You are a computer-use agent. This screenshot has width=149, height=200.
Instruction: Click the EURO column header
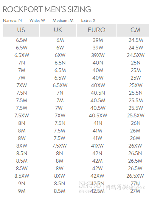96,30
